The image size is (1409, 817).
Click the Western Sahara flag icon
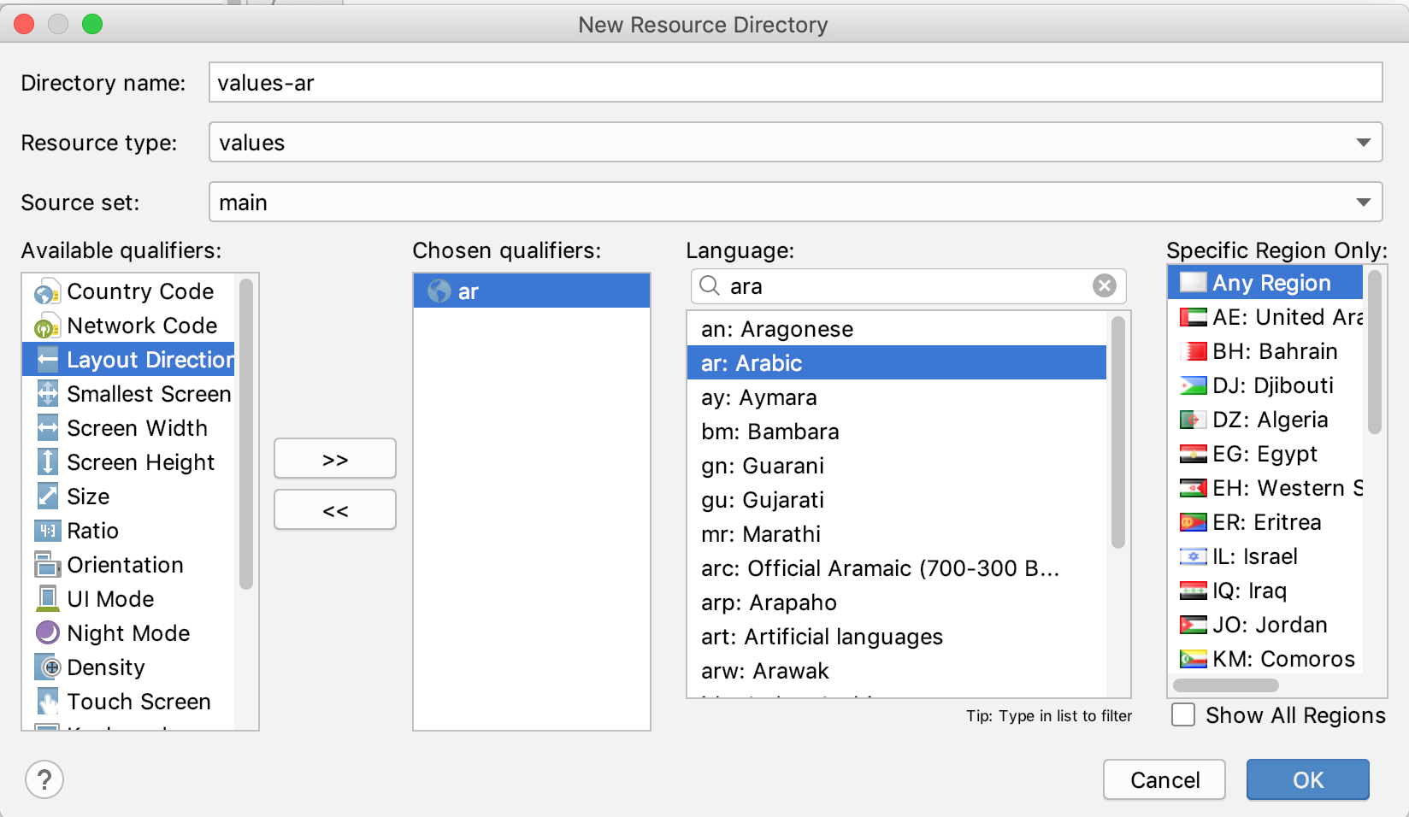(x=1193, y=488)
